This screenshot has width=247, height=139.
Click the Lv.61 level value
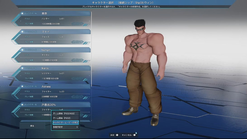[61, 19]
